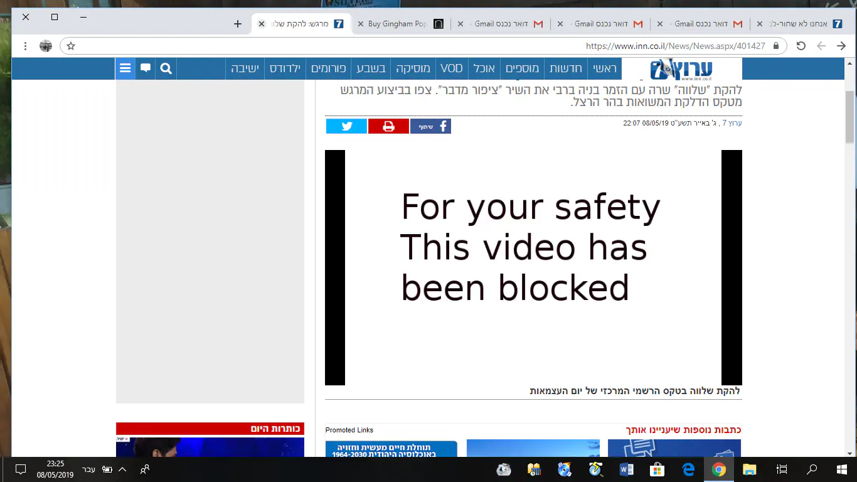Open Chrome three-dot menu
This screenshot has width=857, height=482.
click(x=25, y=46)
